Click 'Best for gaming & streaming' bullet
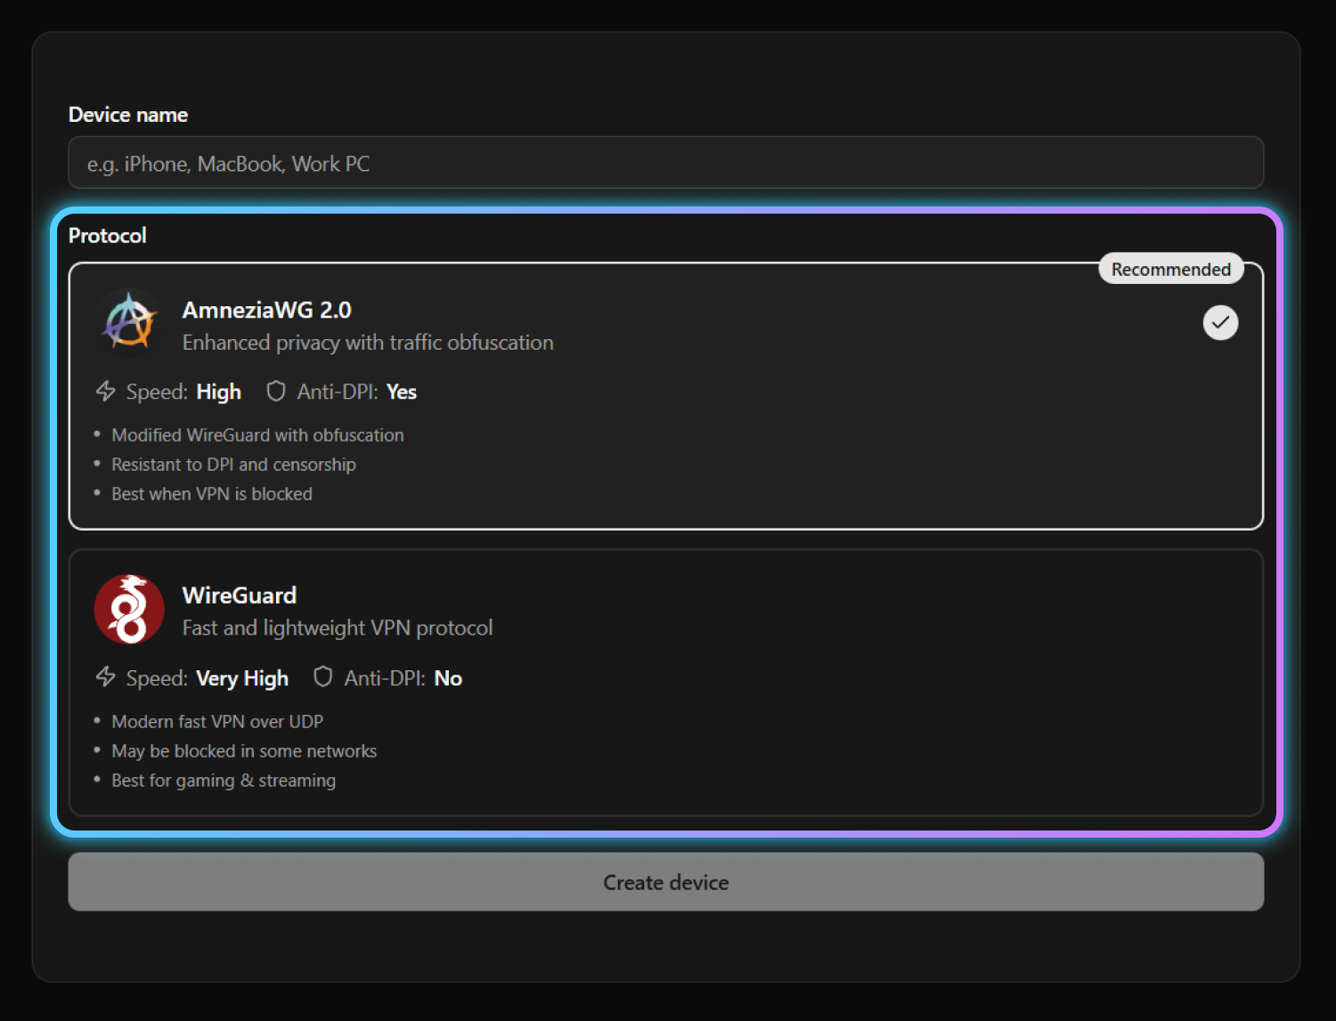The height and width of the screenshot is (1021, 1336). [x=224, y=781]
